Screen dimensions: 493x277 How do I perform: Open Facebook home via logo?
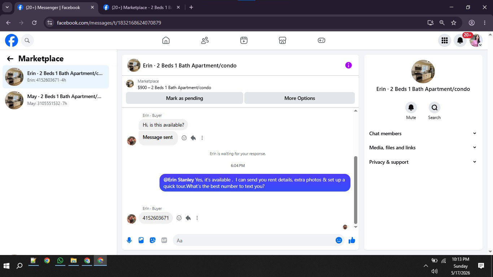tap(12, 40)
